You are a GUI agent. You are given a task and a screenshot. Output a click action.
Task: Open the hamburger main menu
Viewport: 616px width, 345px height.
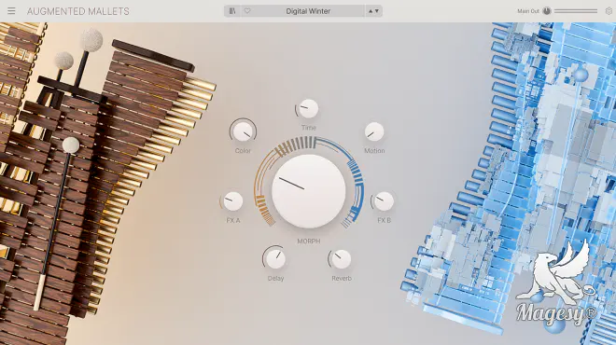(x=11, y=11)
